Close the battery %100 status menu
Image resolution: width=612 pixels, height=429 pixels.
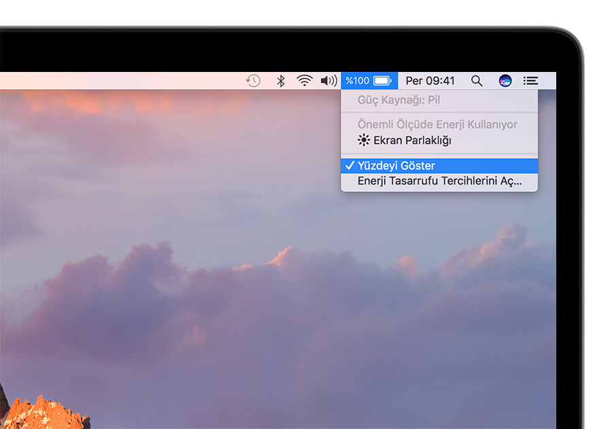click(x=369, y=81)
